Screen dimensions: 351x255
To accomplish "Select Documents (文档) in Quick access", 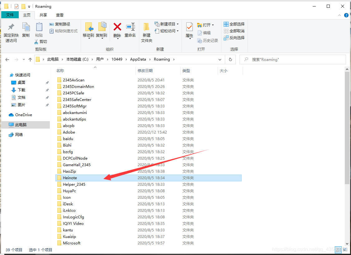I will [x=18, y=98].
